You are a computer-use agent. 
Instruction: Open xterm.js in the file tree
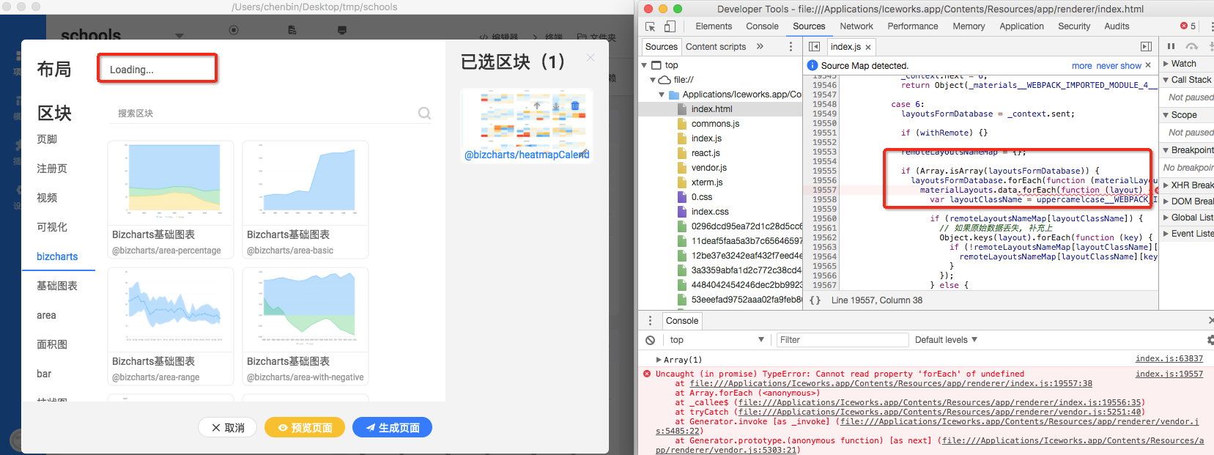[706, 182]
